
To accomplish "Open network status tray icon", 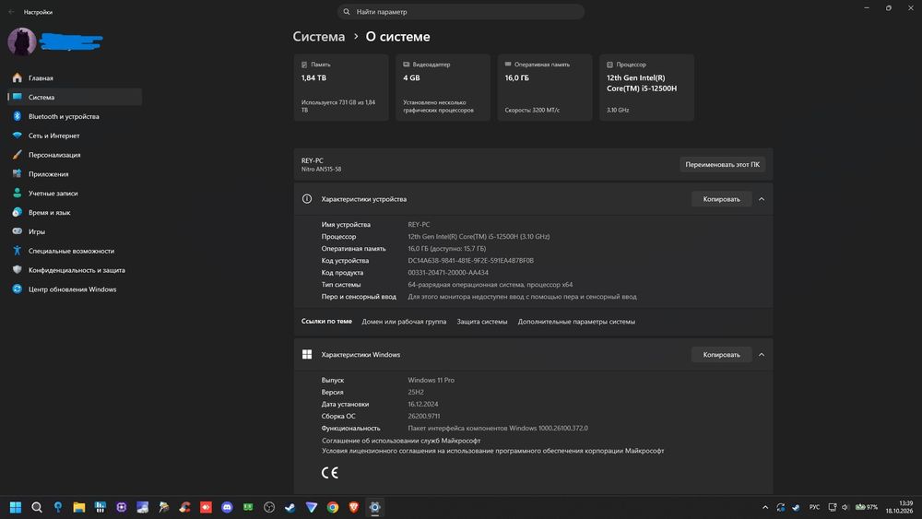I will click(833, 507).
